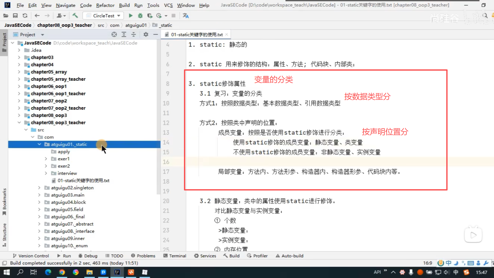Click the Translate icon in toolbar

pyautogui.click(x=186, y=16)
